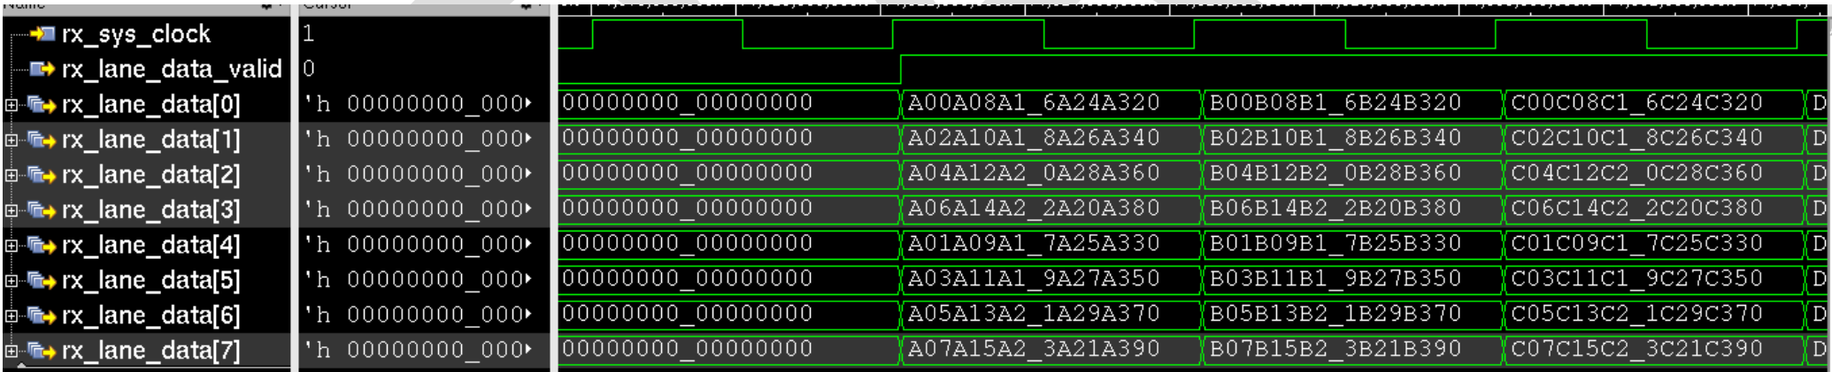Click the rx_lane_data[2] bus icon
Viewport: 1832px width, 372px height.
tap(42, 175)
